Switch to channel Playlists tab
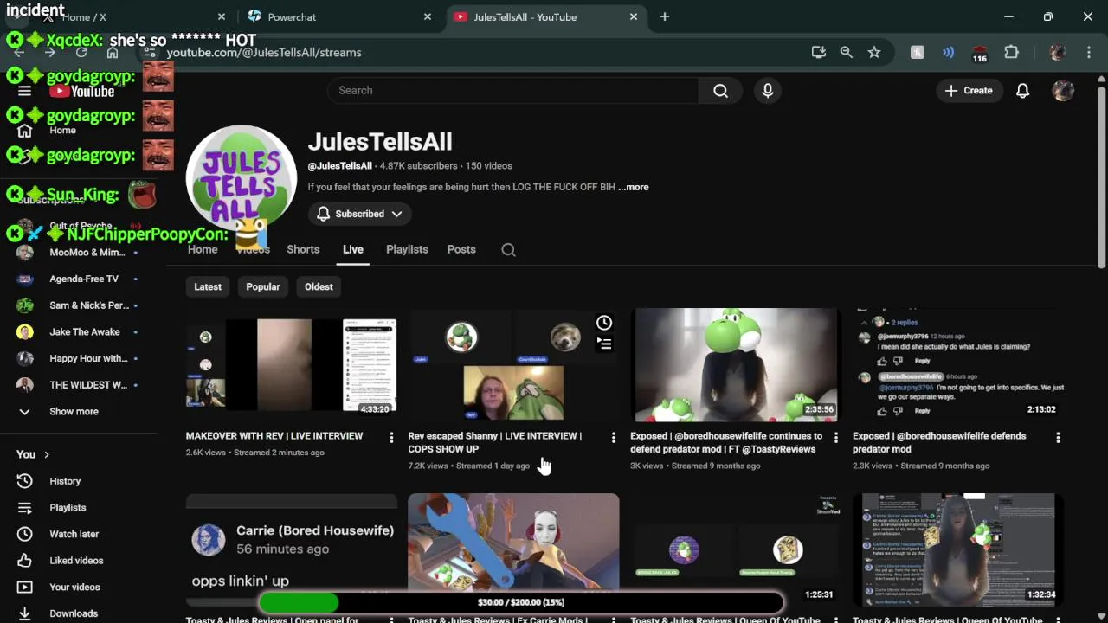 pos(407,249)
